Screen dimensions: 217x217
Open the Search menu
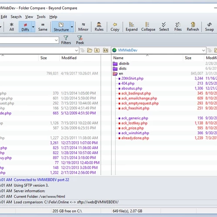16,17
